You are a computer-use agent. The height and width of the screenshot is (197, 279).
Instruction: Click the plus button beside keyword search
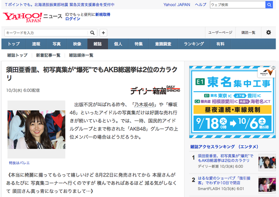point(103,33)
